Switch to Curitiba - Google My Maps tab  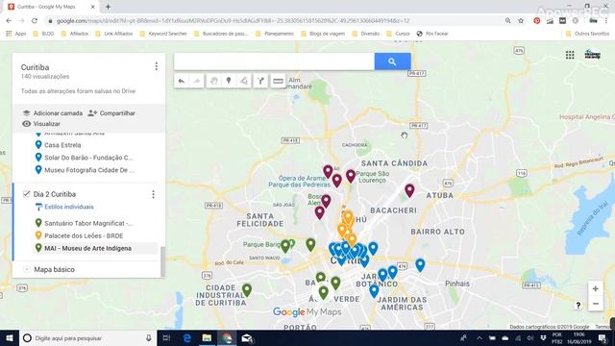tap(51, 7)
